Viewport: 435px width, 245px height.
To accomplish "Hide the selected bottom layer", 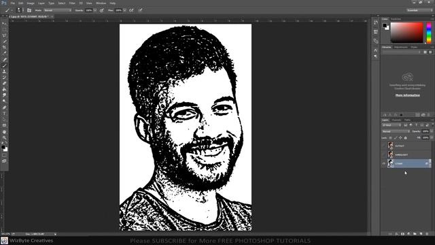I will click(x=384, y=163).
